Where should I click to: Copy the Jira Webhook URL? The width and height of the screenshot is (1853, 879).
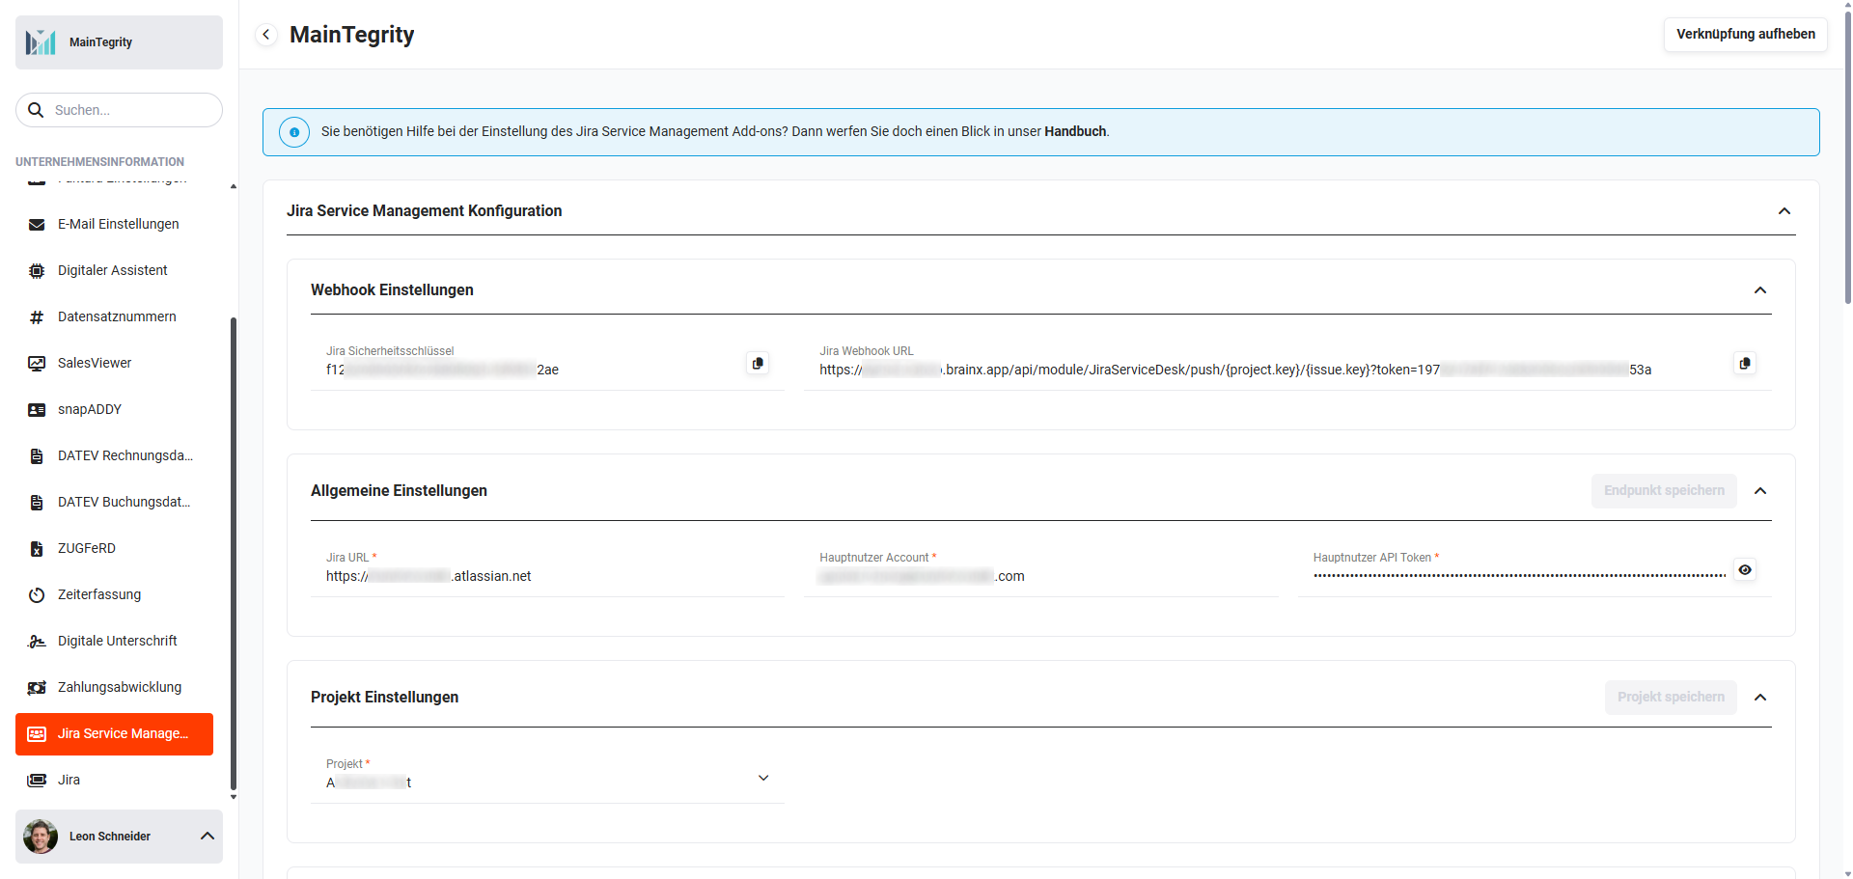pos(1744,363)
